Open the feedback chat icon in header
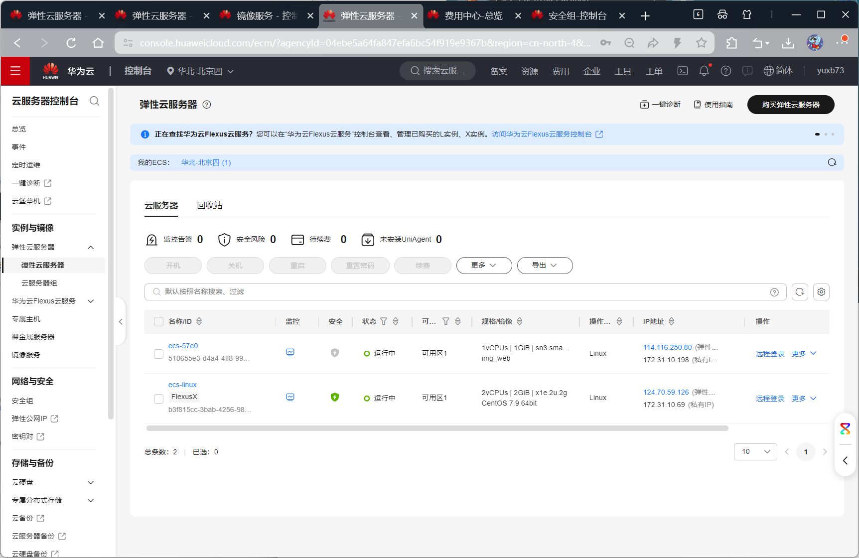 [747, 71]
